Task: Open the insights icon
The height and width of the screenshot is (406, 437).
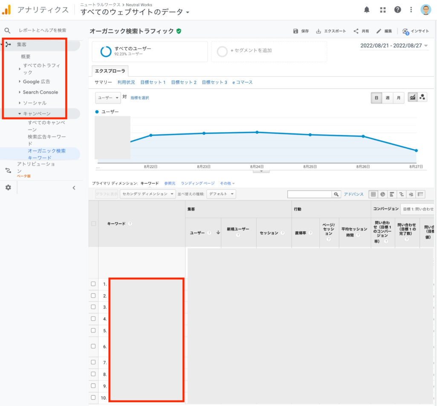Action: [x=416, y=31]
